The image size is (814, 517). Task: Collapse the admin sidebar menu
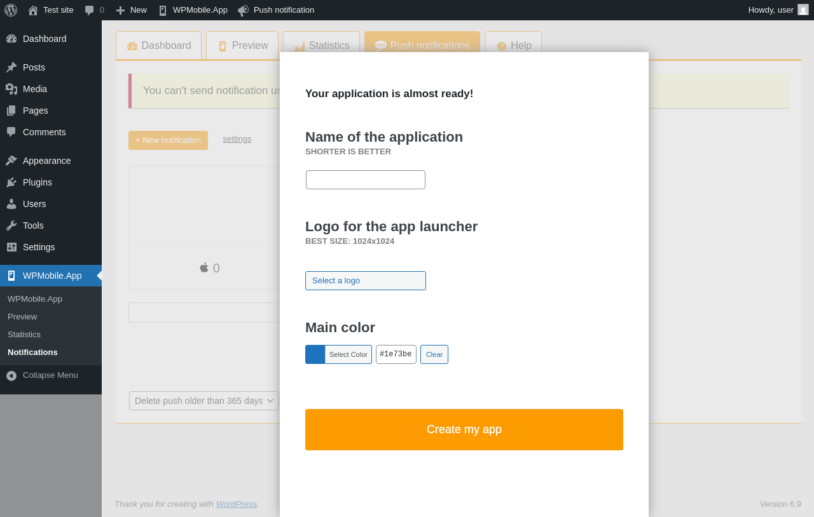[x=50, y=375]
